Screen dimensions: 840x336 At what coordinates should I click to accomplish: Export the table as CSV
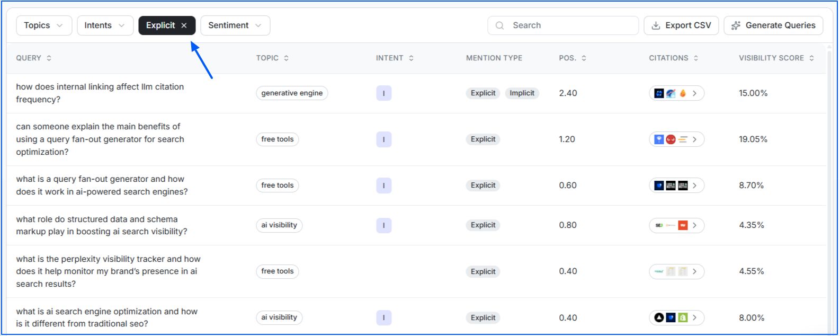point(681,25)
